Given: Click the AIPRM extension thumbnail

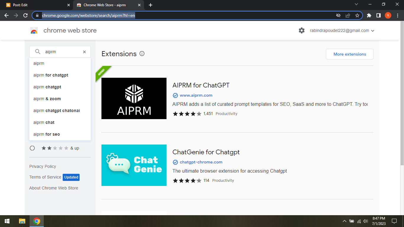Looking at the screenshot, I should (134, 98).
